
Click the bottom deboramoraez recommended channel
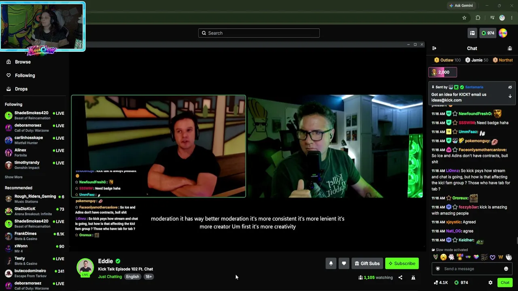[34, 286]
